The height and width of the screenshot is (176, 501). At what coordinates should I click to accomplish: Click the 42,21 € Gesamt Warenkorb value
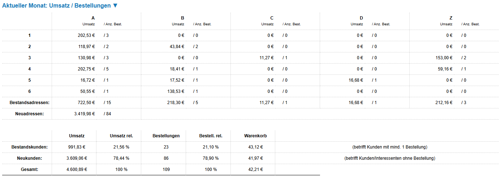pos(255,169)
